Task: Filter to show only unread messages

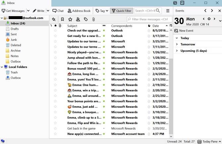Action: point(62,19)
